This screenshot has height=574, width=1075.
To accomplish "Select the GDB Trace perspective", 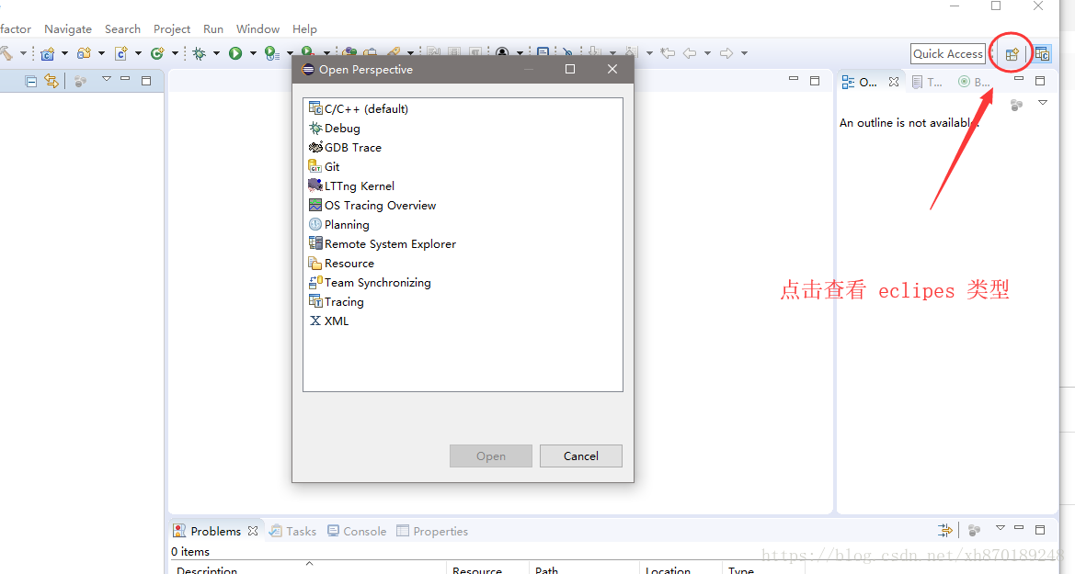I will [345, 147].
